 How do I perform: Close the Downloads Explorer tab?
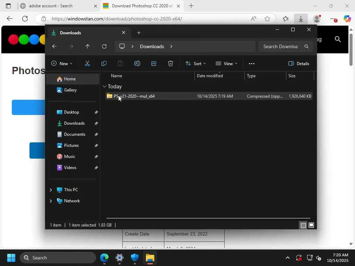tap(124, 33)
